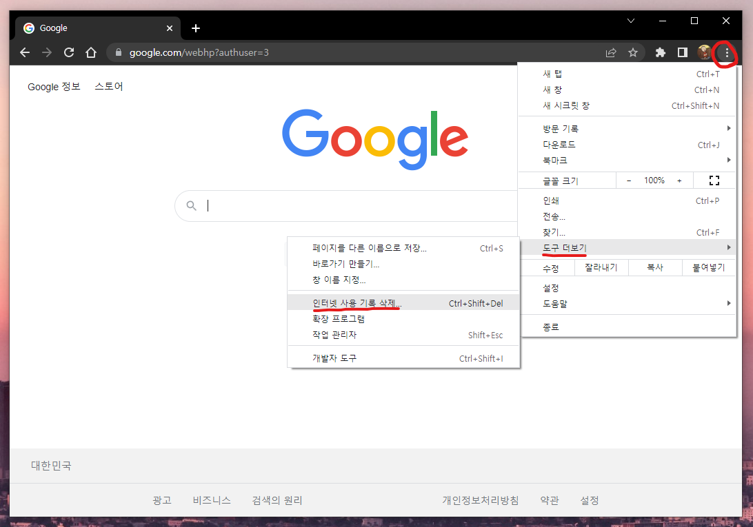Decrease zoom with the minus button
Screen dimensions: 753x527
pyautogui.click(x=629, y=180)
